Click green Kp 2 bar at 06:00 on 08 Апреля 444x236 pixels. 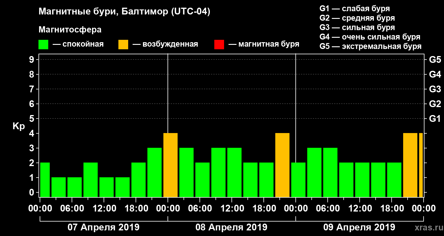click(202, 180)
